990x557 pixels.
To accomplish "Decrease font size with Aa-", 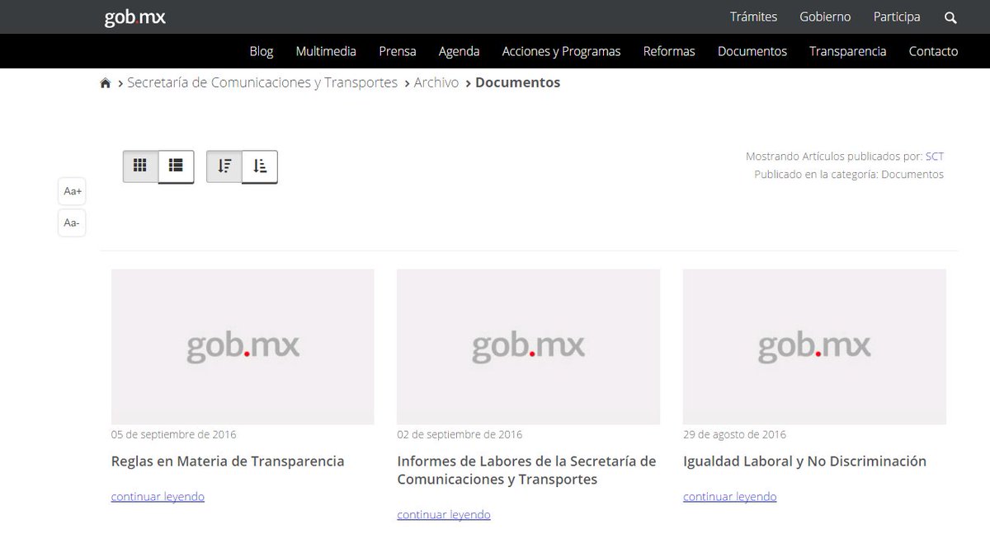I will [72, 222].
